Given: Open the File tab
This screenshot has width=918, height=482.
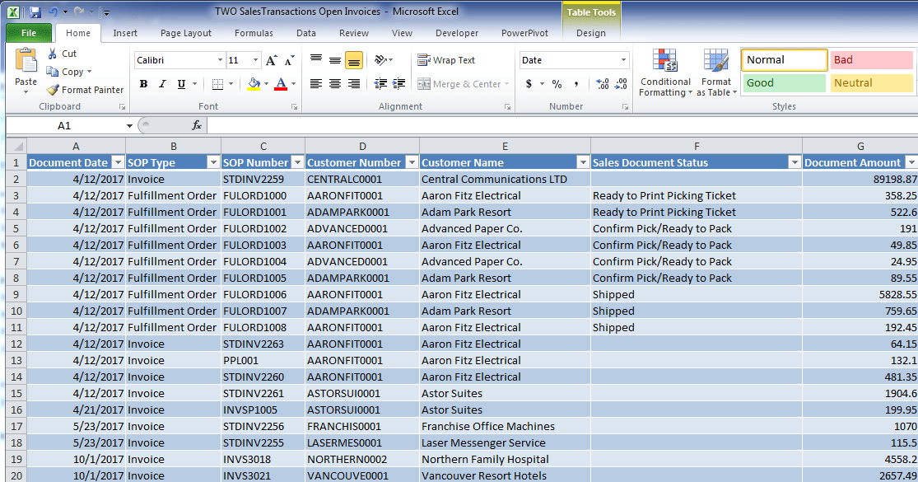Looking at the screenshot, I should coord(29,33).
